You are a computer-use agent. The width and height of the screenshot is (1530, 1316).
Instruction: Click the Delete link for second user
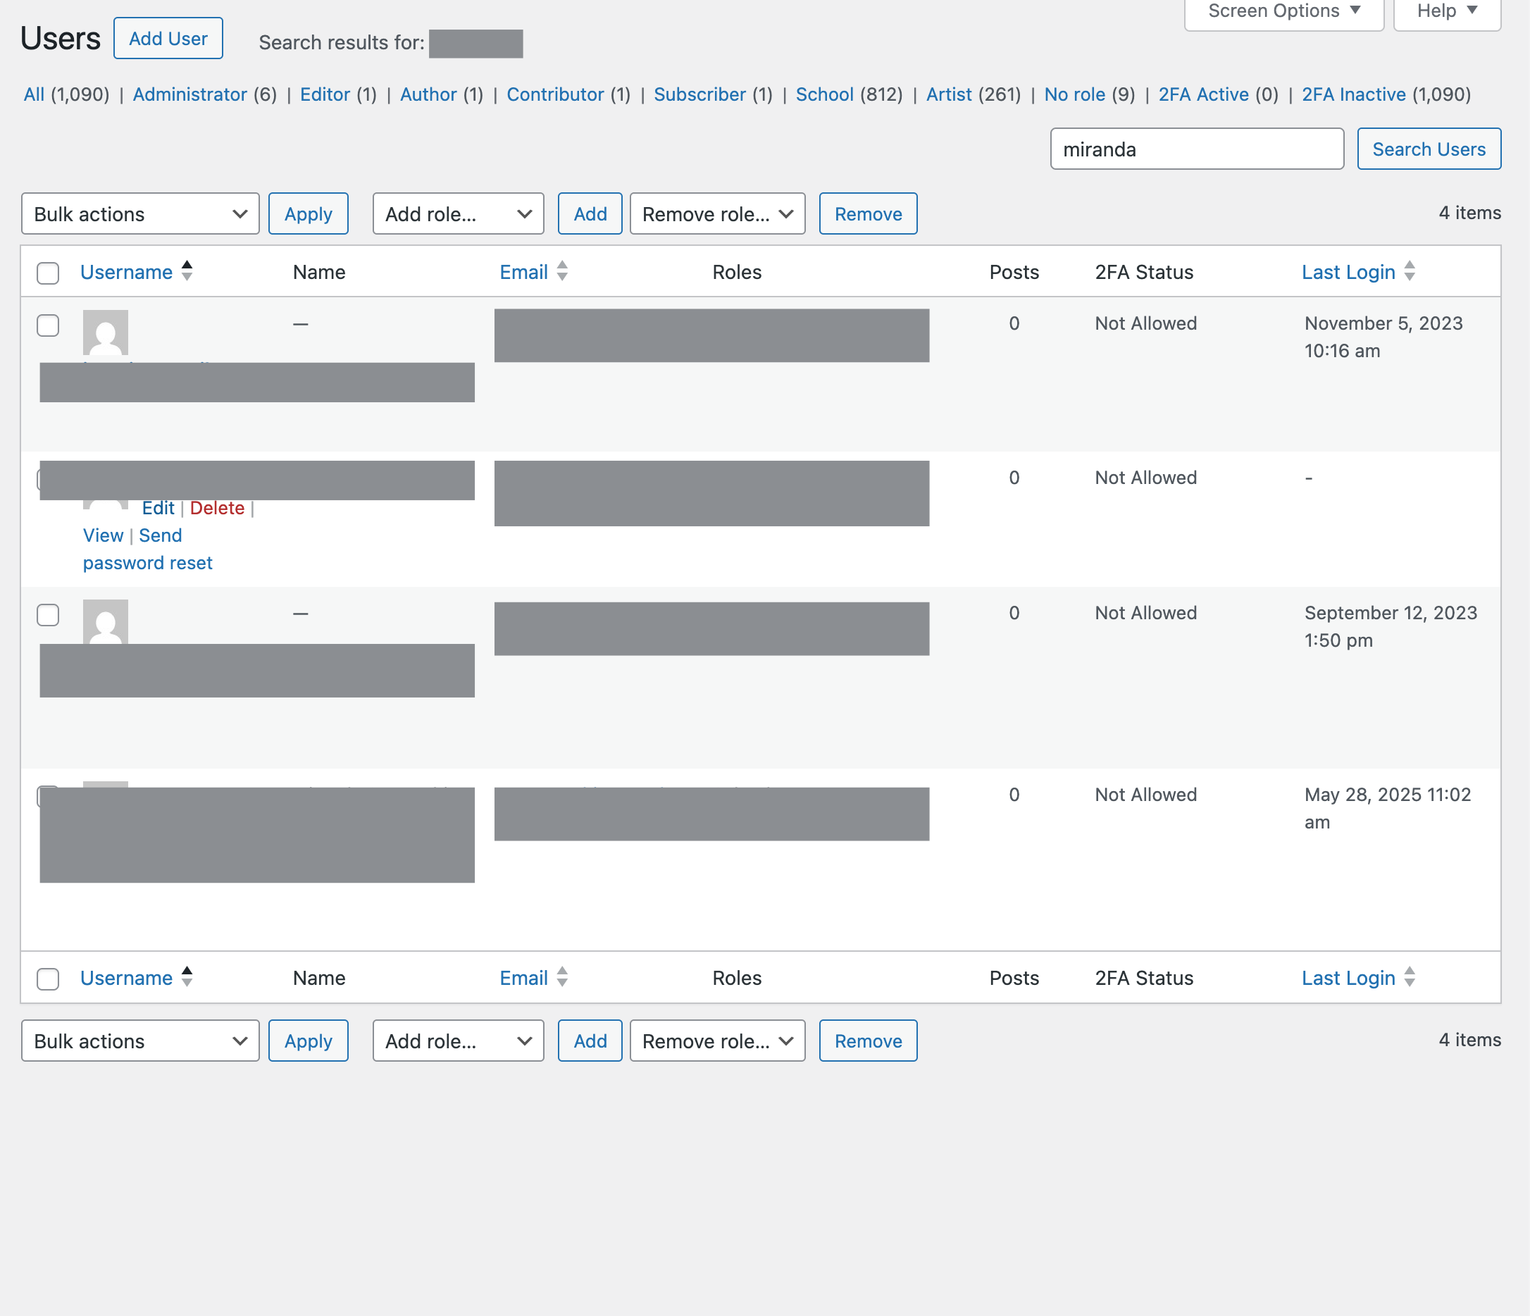click(217, 508)
